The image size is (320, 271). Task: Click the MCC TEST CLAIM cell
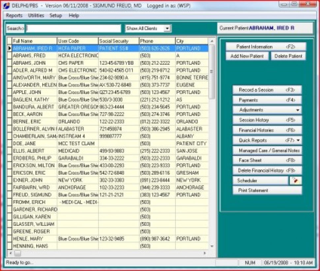click(78, 143)
